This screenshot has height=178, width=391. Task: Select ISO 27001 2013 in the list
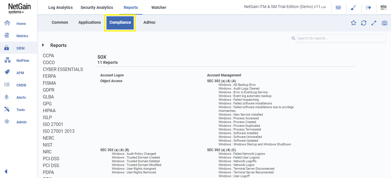click(x=59, y=131)
